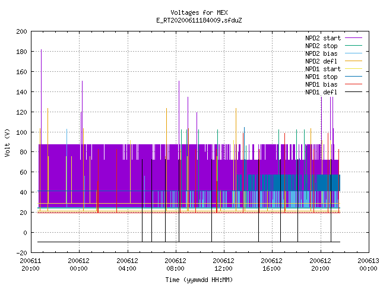Click the NPD2 start legend entry

334,38
